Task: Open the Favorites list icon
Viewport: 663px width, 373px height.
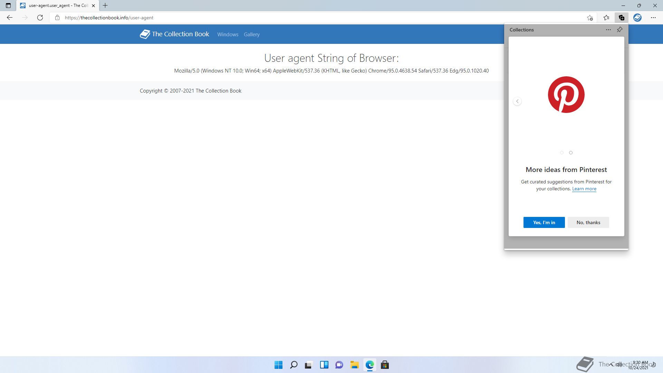Action: point(606,18)
